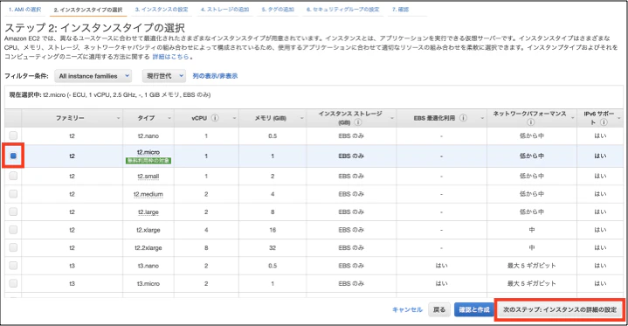628x326 pixels.
Task: Click the EBS 最適化利用 column info icon
Action: tap(463, 118)
